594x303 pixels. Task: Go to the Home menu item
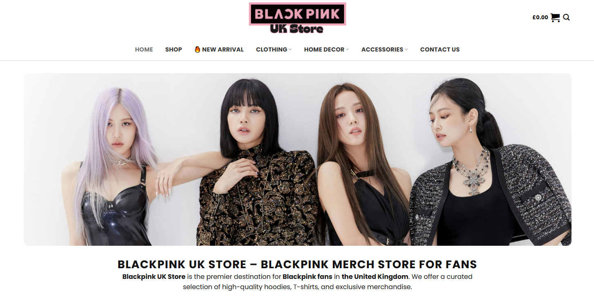[x=144, y=49]
